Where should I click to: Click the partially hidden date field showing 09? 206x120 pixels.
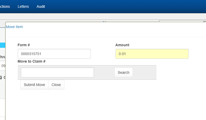[x=3, y=66]
